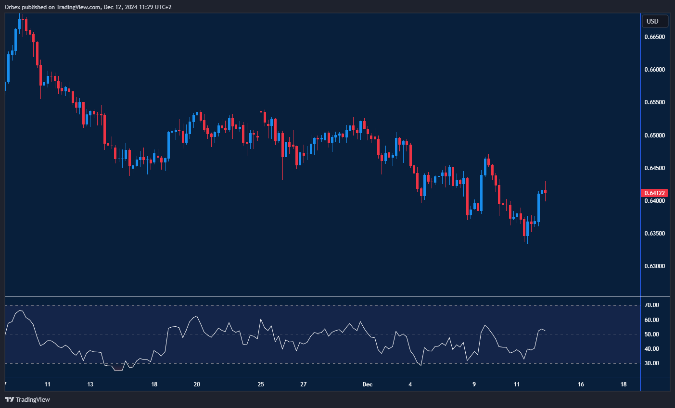Select date 13 on the time axis
Image resolution: width=675 pixels, height=408 pixels.
[90, 384]
